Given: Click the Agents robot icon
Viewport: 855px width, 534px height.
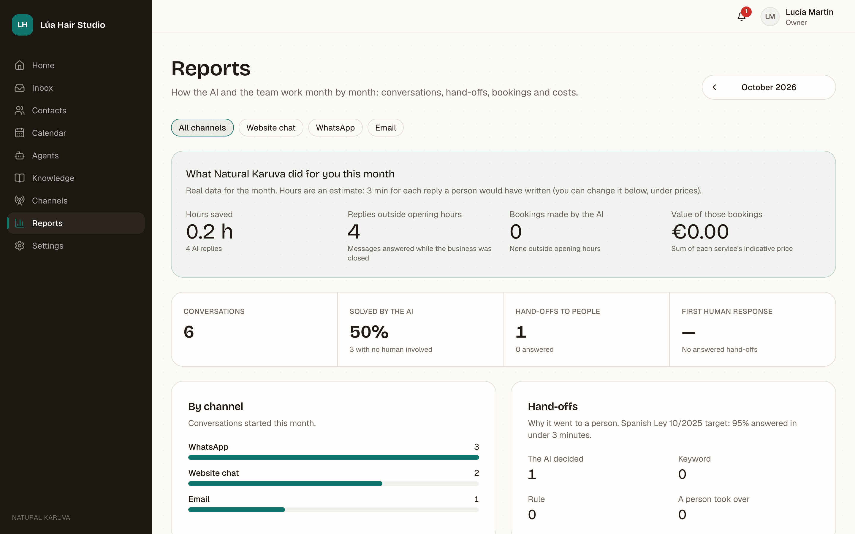Looking at the screenshot, I should point(19,156).
